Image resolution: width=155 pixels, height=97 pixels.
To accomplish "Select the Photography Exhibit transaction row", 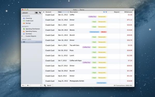I will click(x=88, y=82).
